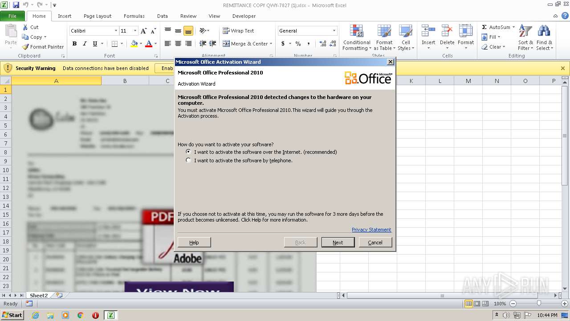Expand the Fill dropdown
The image size is (570, 321).
click(x=499, y=37)
